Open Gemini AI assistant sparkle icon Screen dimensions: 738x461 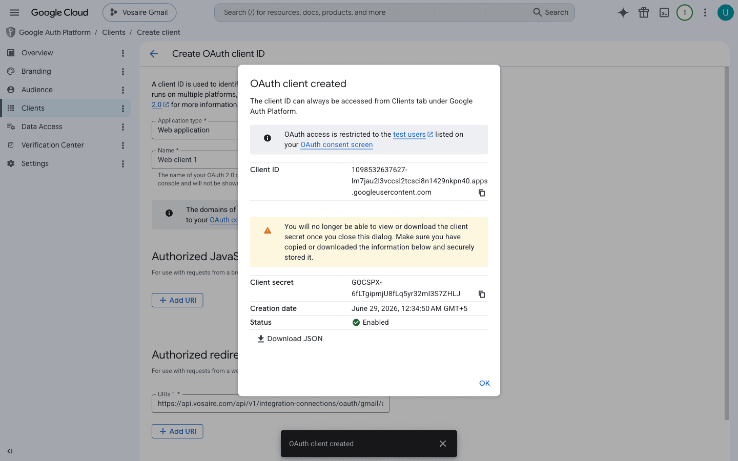(x=623, y=13)
